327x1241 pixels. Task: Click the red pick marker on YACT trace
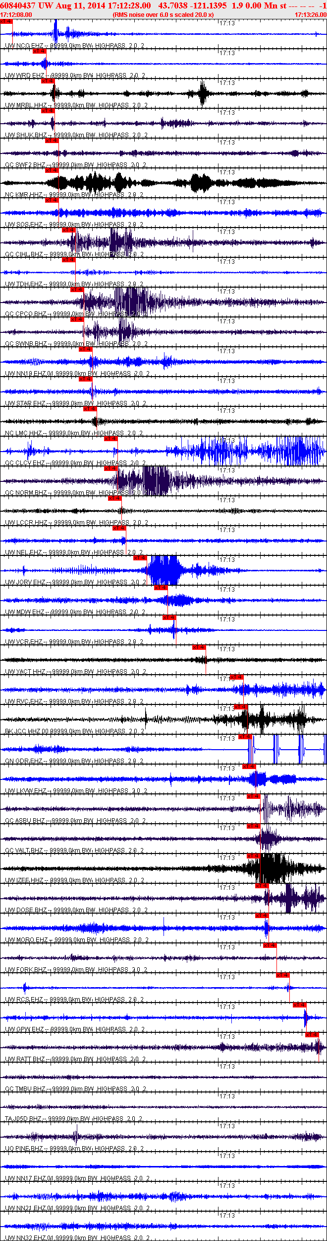(x=199, y=647)
